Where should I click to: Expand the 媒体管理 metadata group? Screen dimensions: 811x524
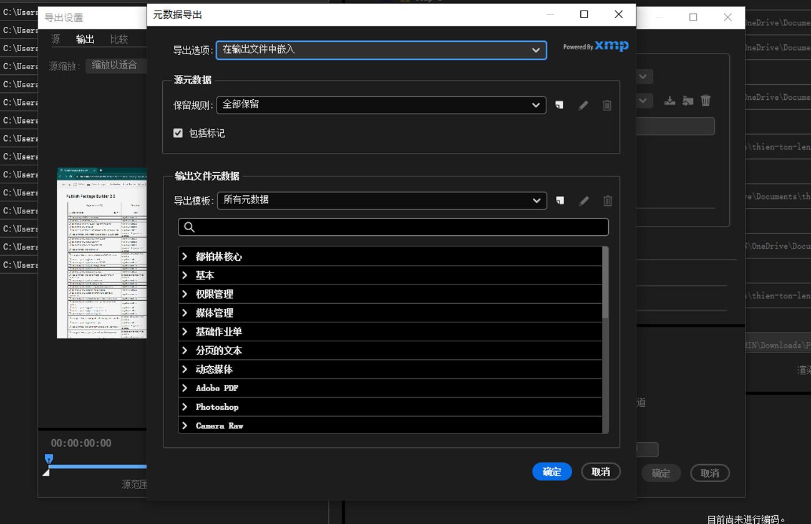point(185,313)
